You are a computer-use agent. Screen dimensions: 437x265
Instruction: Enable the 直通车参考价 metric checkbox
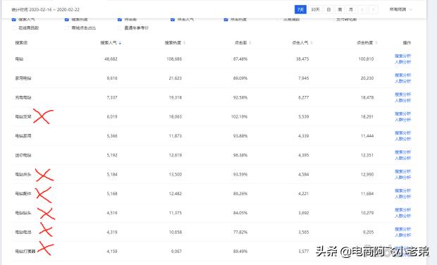pyautogui.click(x=120, y=28)
